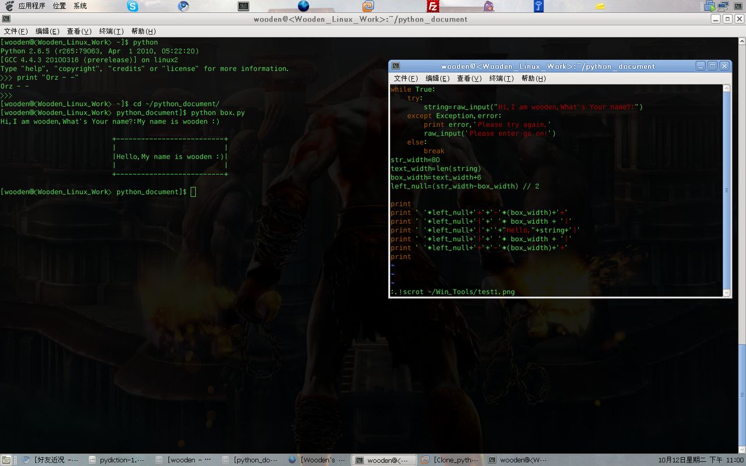Launch Skype from the top panel
The width and height of the screenshot is (746, 466).
tap(132, 6)
